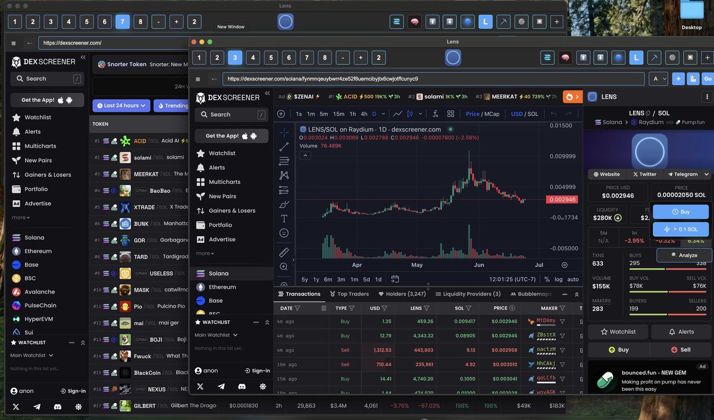The image size is (714, 420).
Task: Select the 4h chart interval
Action: [x=364, y=114]
